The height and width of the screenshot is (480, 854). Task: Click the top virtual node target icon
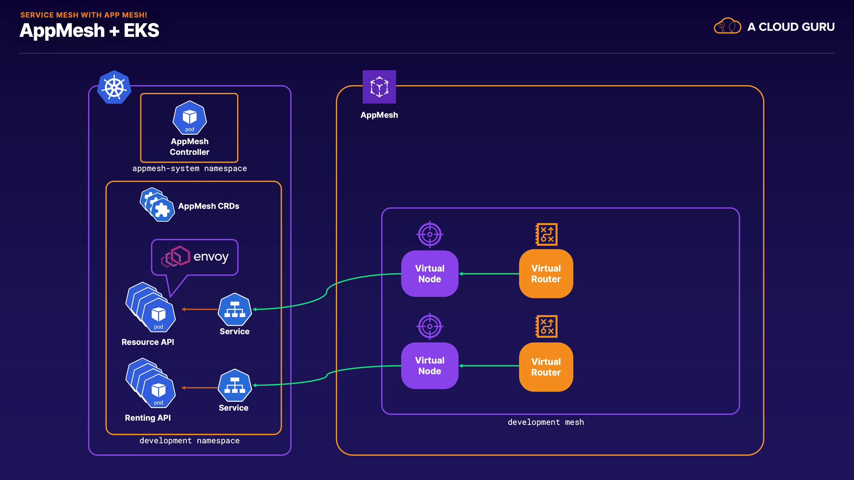tap(430, 234)
